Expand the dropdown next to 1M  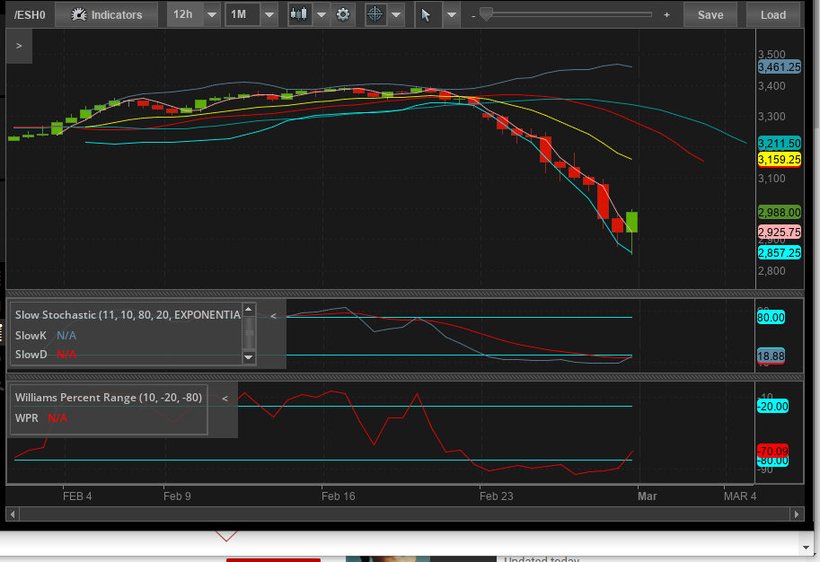point(269,14)
